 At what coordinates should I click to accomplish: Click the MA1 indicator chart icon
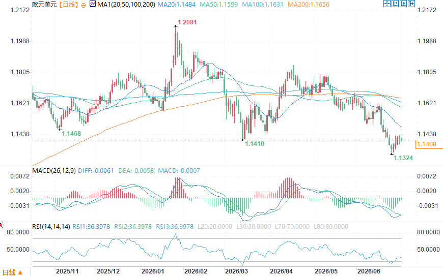click(x=92, y=4)
